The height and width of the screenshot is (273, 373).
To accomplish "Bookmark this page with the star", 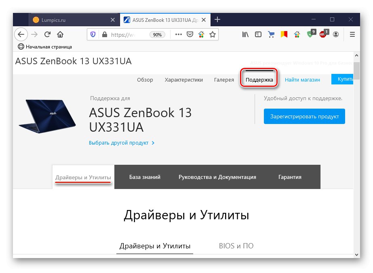I will [213, 34].
